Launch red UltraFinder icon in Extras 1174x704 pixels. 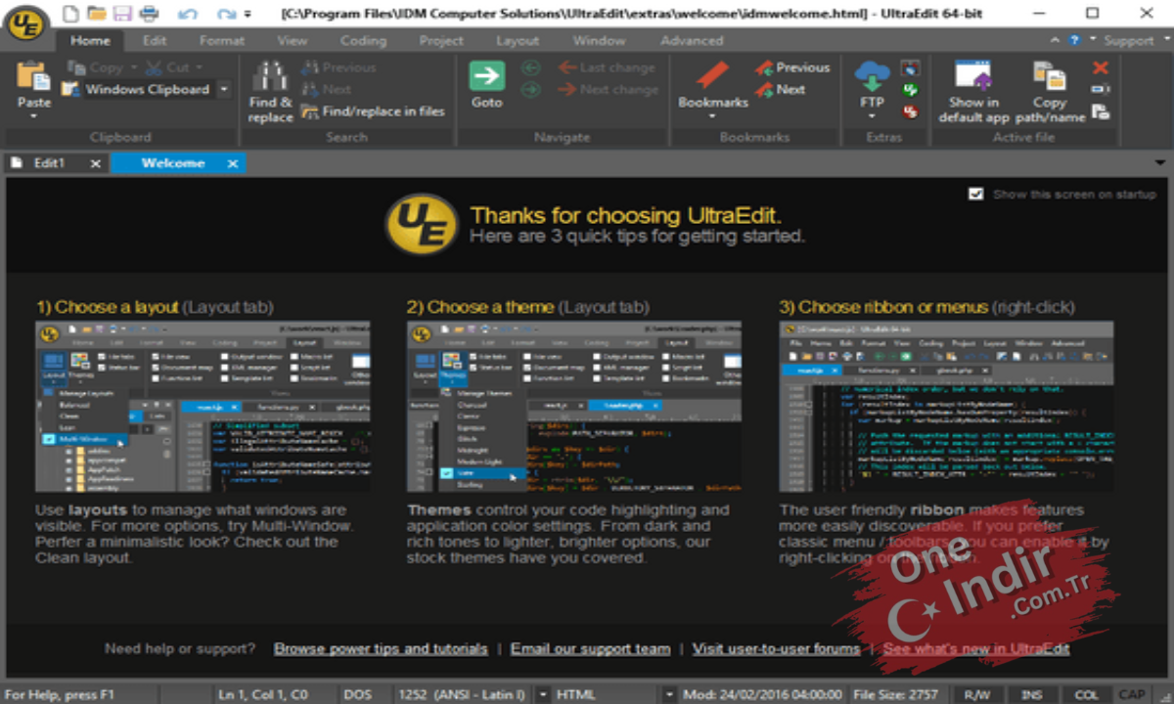[911, 111]
